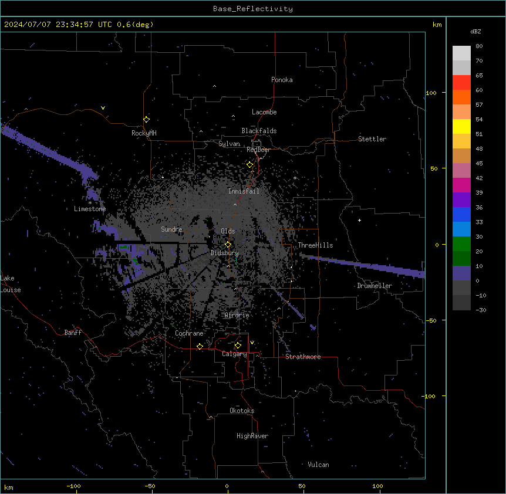Click the light blue 33–30 dBZ swatch

pos(461,229)
